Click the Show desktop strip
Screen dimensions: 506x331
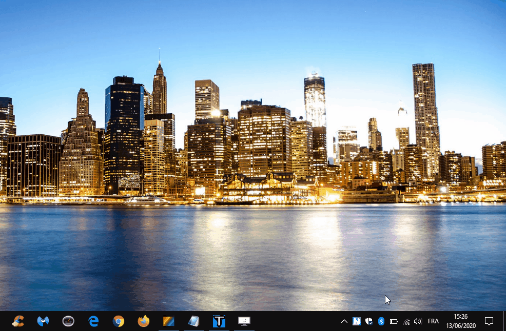(504, 321)
